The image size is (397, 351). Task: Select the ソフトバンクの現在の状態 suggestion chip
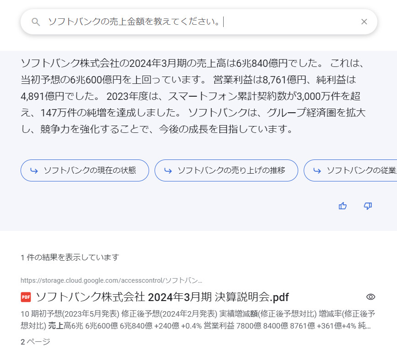tap(84, 170)
